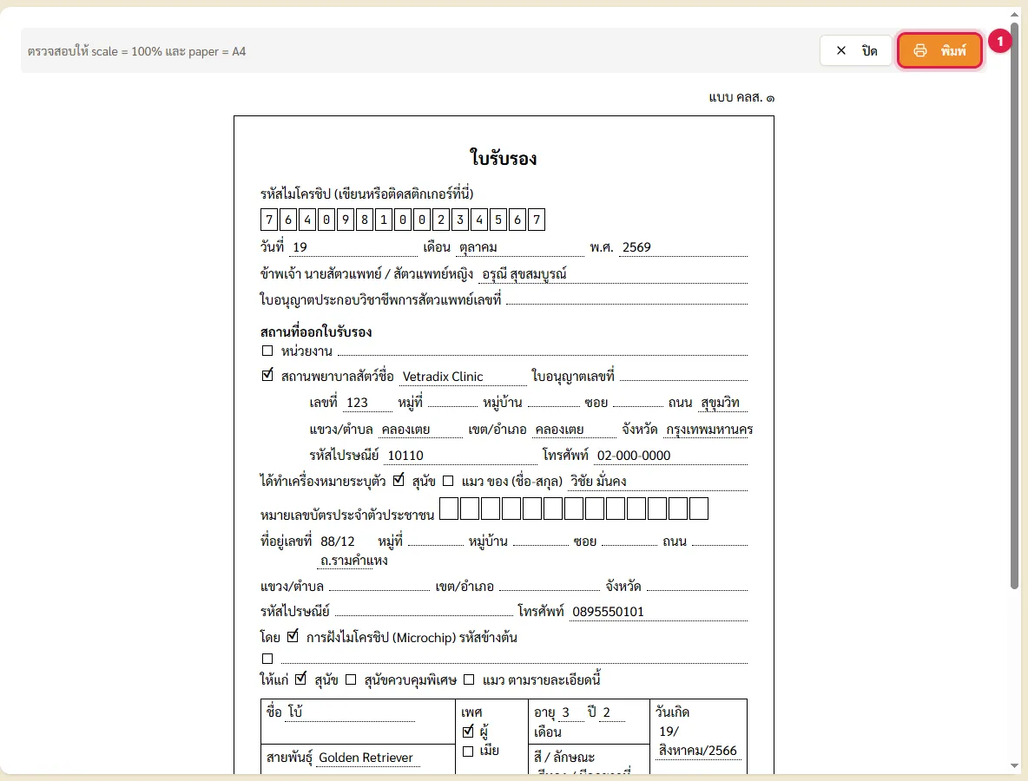Toggle the สุนัข checkbox beside ได้ทำเครื่องหมายระบุตัว
The width and height of the screenshot is (1028, 781).
click(399, 480)
